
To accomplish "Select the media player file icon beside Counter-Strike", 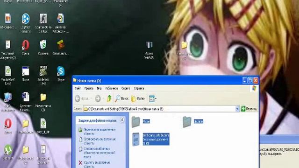I will coord(61,19).
